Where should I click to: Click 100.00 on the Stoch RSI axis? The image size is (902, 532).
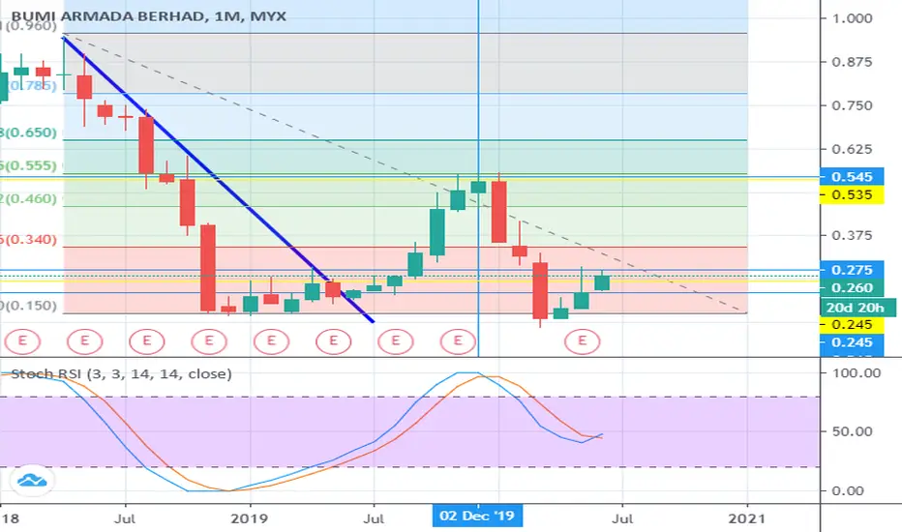point(857,372)
